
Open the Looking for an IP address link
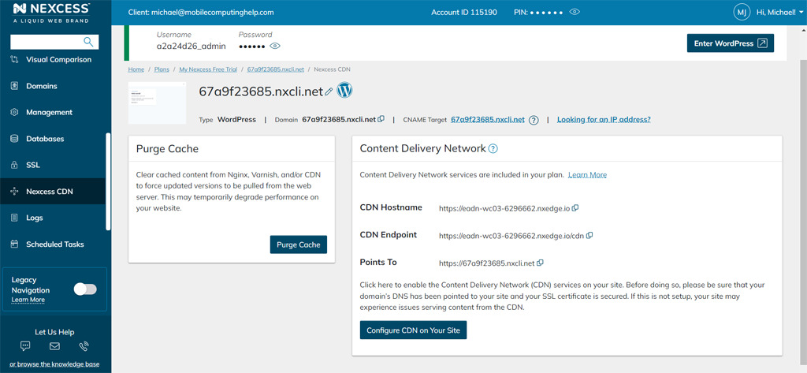[604, 120]
